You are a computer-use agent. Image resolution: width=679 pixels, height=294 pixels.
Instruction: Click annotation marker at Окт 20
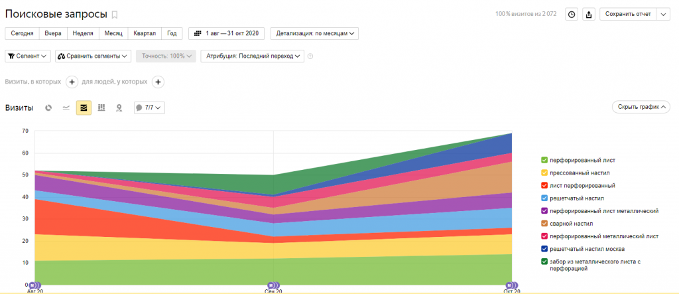[511, 285]
